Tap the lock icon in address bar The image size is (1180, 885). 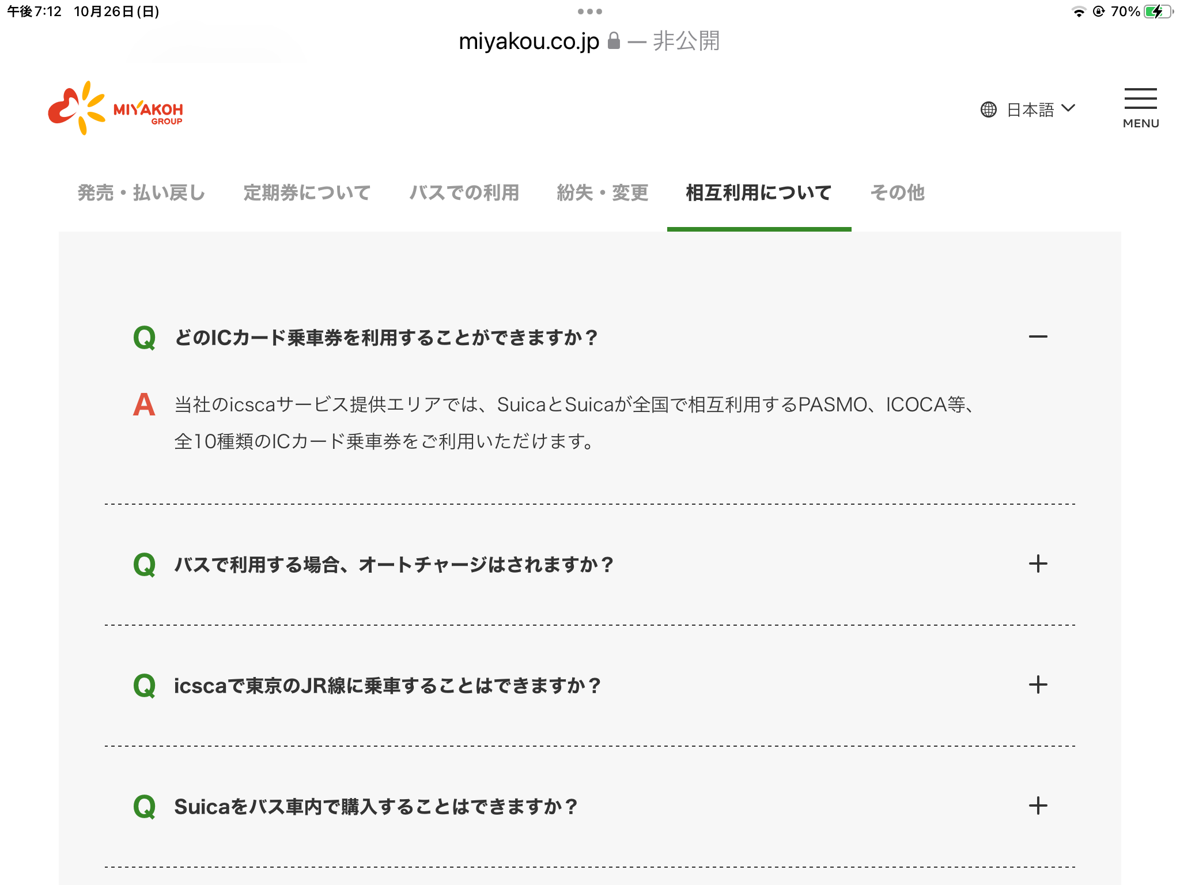coord(614,41)
